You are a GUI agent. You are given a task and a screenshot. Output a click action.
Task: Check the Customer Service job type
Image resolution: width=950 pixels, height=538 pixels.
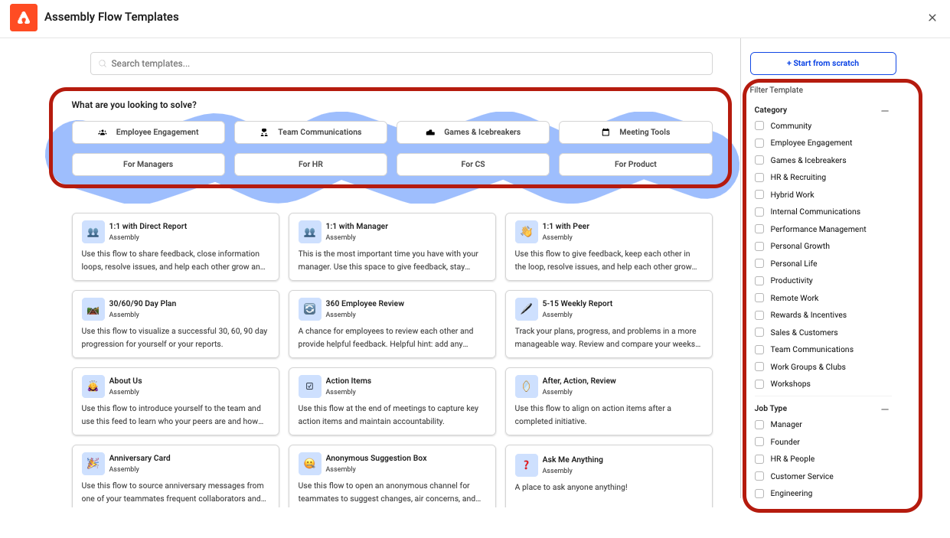759,476
